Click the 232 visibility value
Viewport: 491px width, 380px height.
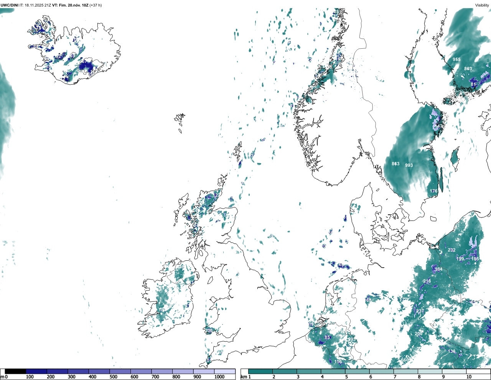(x=451, y=250)
